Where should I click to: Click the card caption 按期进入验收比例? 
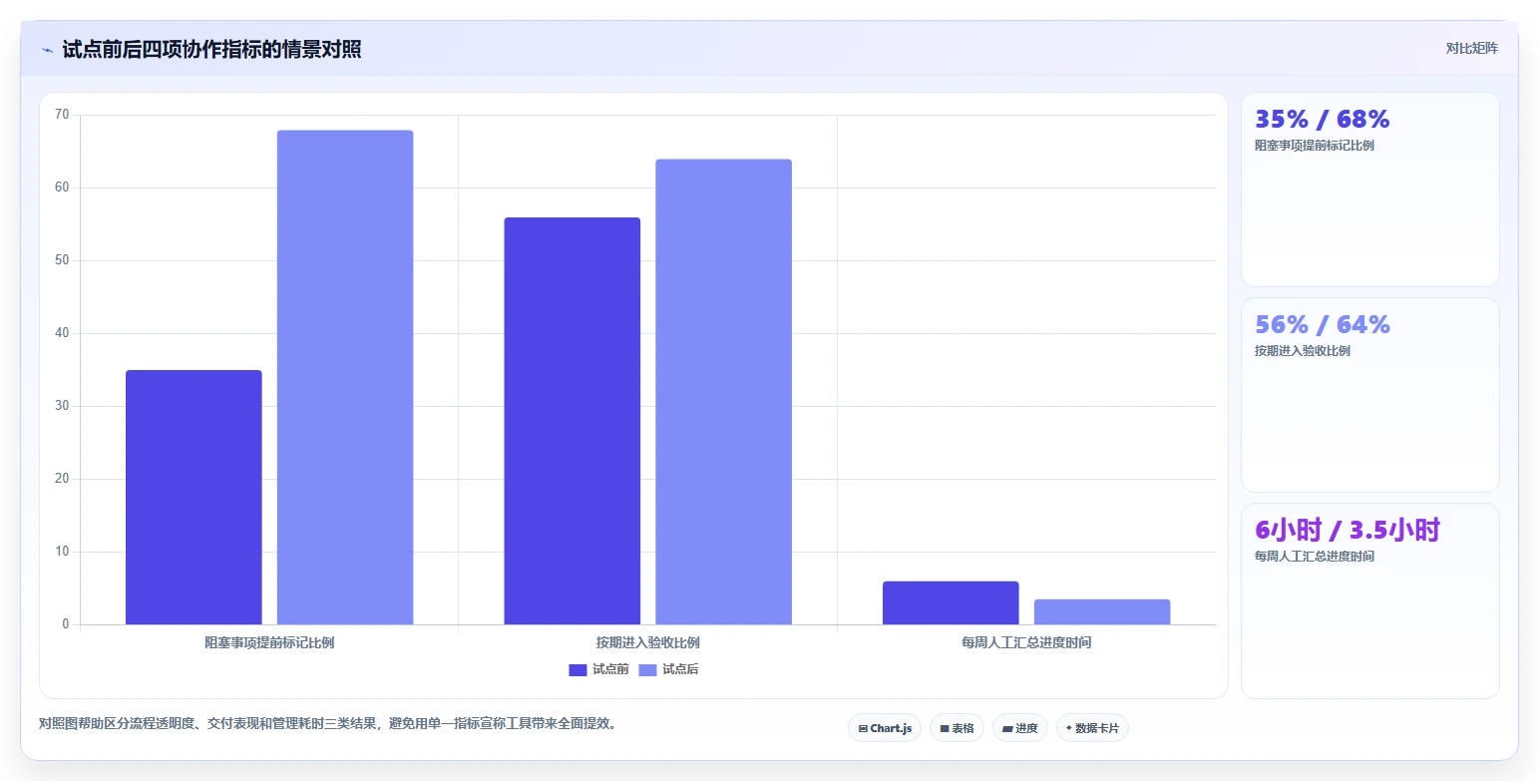tap(1303, 351)
